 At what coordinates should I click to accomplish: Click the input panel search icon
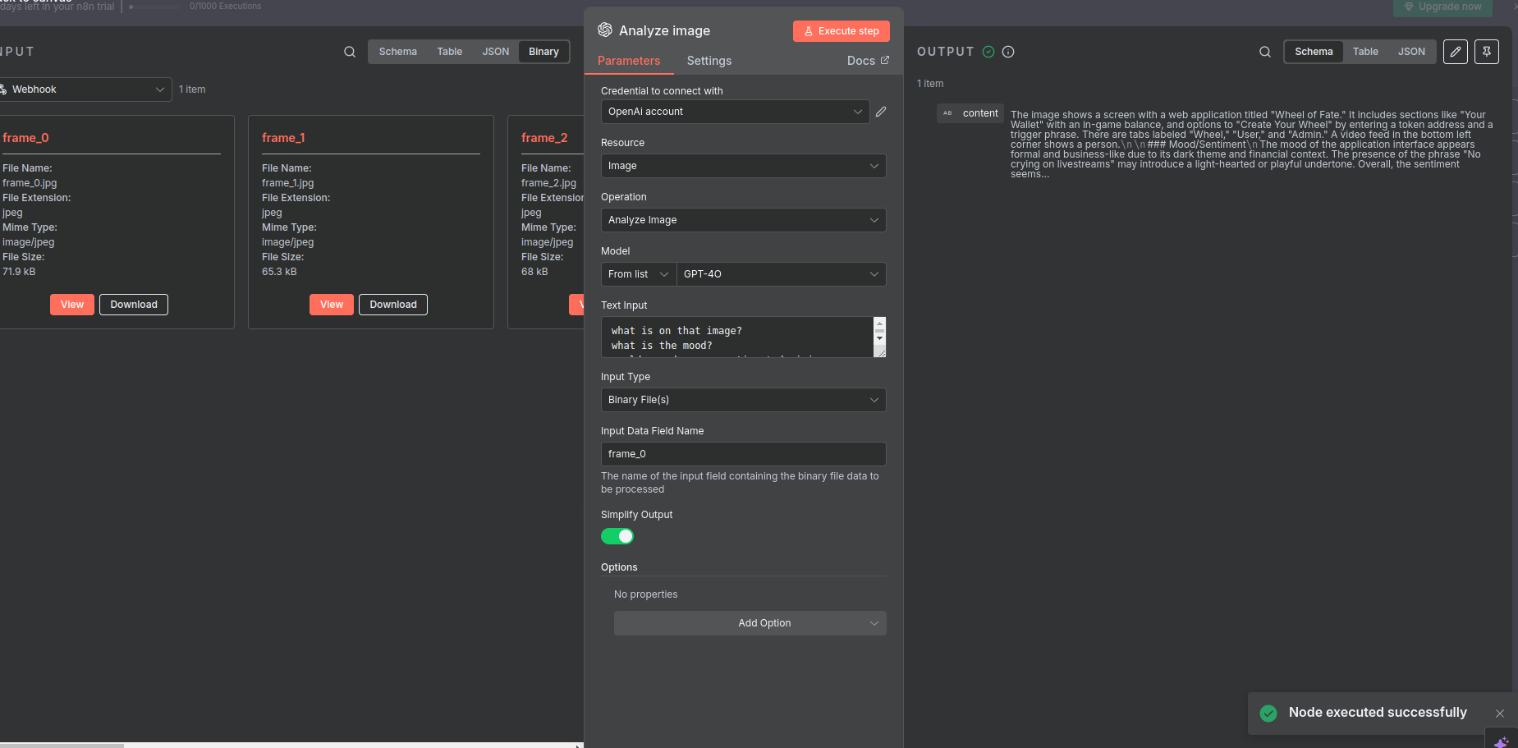click(x=350, y=52)
